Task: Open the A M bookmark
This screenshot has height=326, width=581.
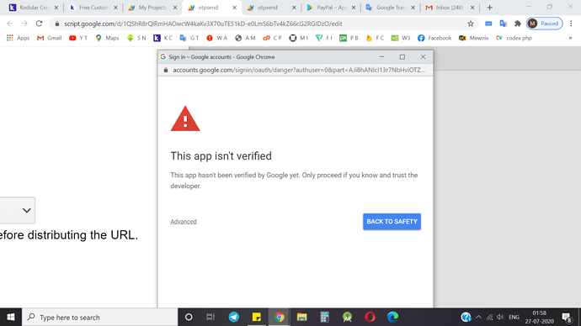Action: point(245,38)
